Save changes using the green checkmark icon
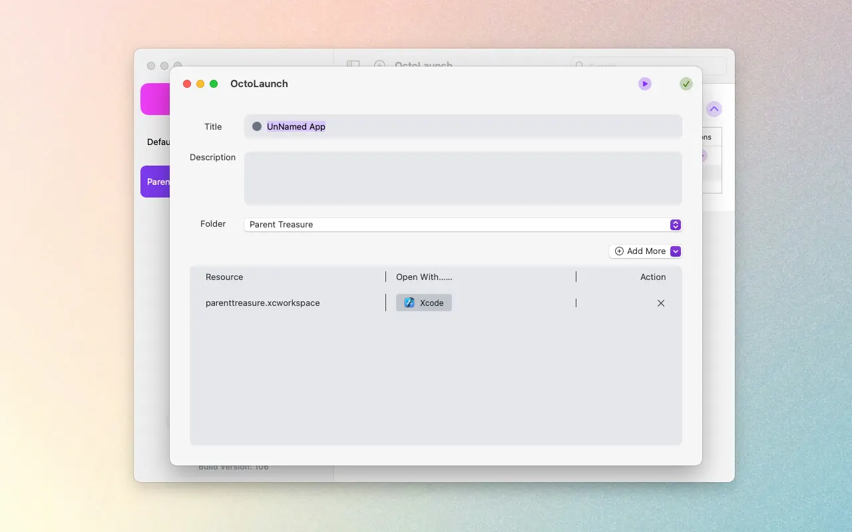Screen dimensions: 852x532 click(686, 84)
